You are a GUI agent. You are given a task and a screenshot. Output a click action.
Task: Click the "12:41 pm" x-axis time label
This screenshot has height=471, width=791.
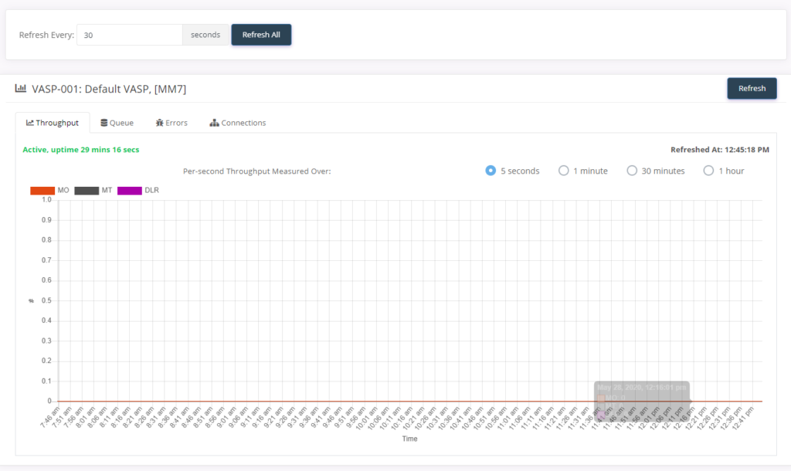[x=742, y=418]
